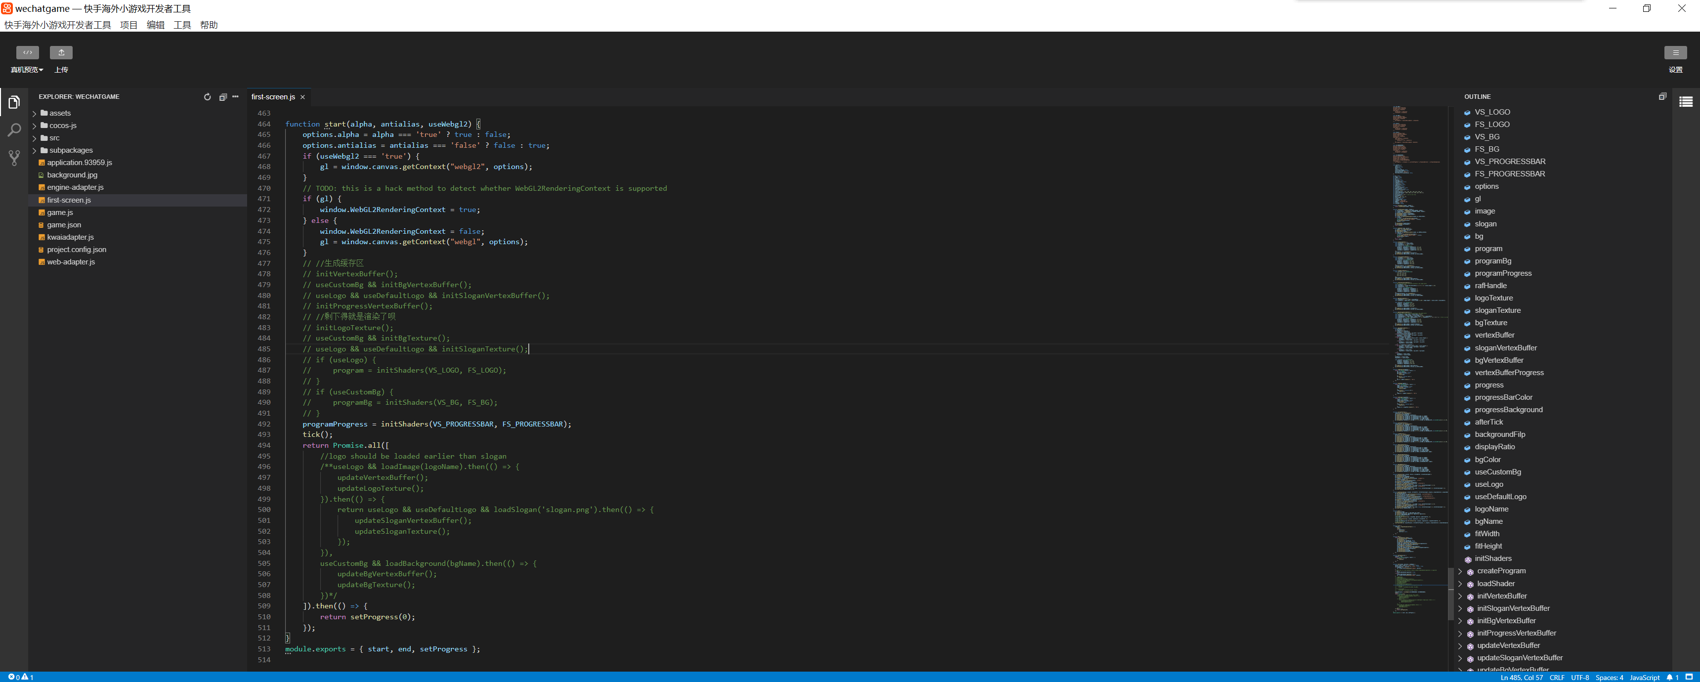Open explorer more actions ellipsis
The width and height of the screenshot is (1700, 682).
236,97
